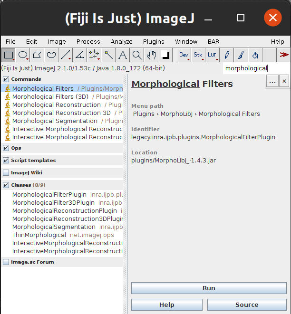Open the Window menu

(186, 41)
